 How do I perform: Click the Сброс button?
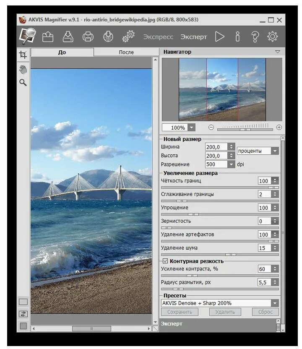pyautogui.click(x=265, y=312)
